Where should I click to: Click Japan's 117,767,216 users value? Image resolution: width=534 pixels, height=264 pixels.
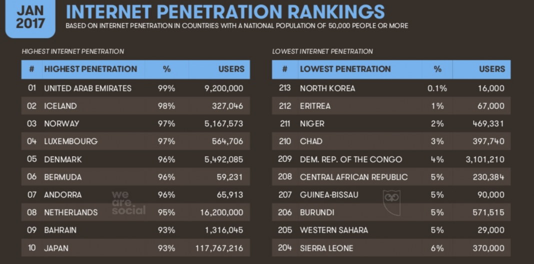point(219,248)
